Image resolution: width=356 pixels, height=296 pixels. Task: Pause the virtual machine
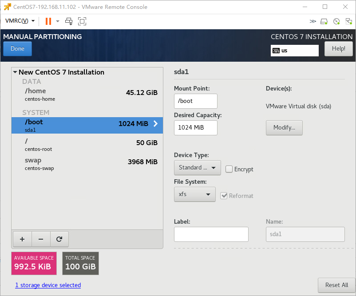pyautogui.click(x=48, y=21)
